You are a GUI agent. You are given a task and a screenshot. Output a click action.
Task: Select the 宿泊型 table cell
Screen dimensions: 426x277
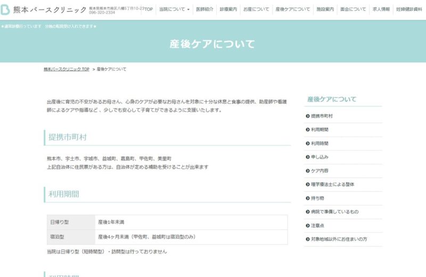point(71,237)
